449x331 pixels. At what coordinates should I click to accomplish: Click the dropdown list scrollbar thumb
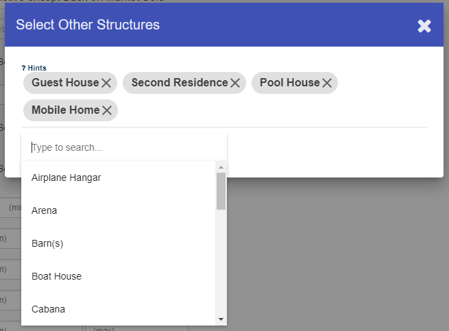click(221, 191)
